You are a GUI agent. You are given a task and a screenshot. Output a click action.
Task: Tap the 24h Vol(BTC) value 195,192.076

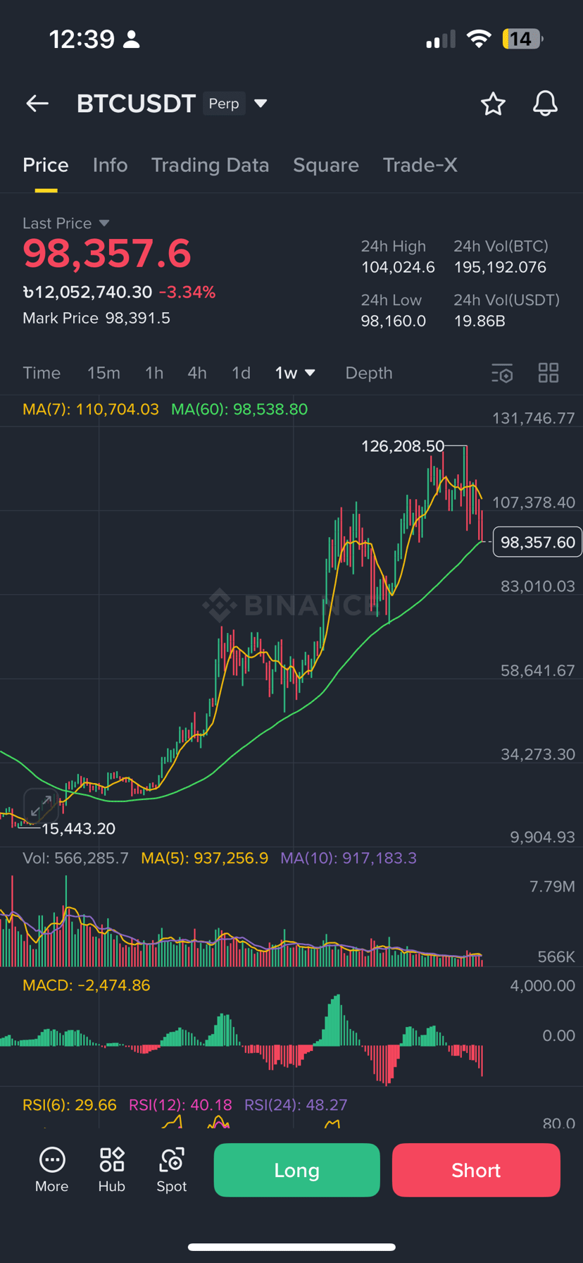[500, 267]
